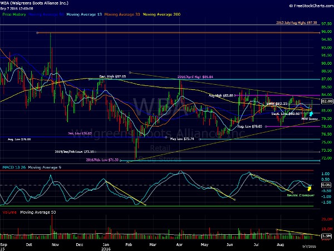The width and height of the screenshot is (334, 251).
Task: Click the Aug time axis label
Action: tap(281, 245)
